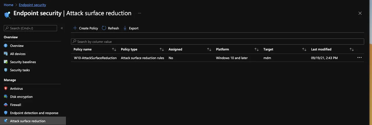Open Firewall policies
This screenshot has height=125, width=372.
15,105
